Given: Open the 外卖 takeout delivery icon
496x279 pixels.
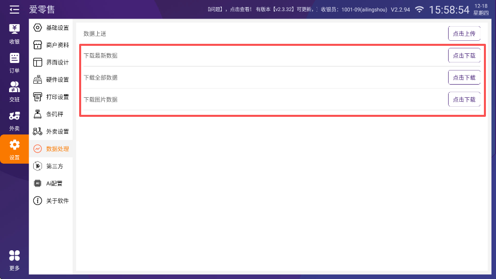Looking at the screenshot, I should pyautogui.click(x=14, y=116).
